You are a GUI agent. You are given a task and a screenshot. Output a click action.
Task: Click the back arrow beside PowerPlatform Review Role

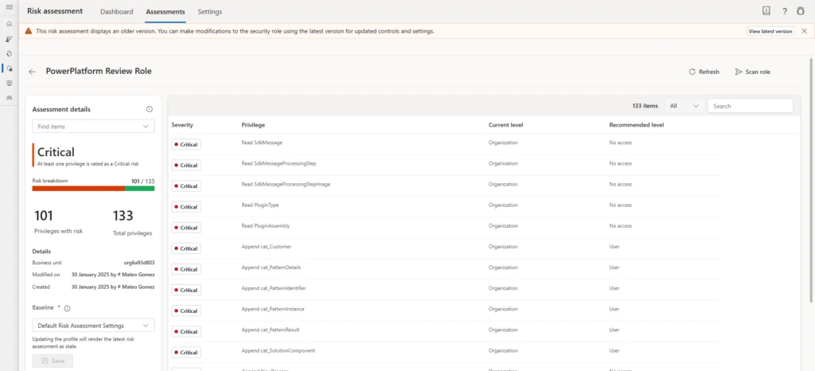(x=33, y=72)
